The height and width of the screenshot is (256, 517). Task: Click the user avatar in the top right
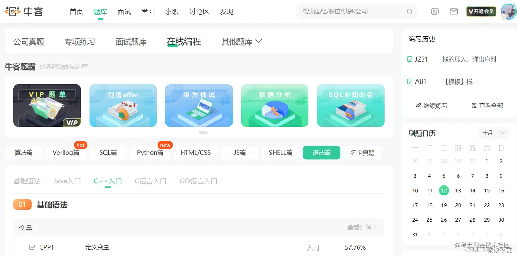tap(508, 11)
